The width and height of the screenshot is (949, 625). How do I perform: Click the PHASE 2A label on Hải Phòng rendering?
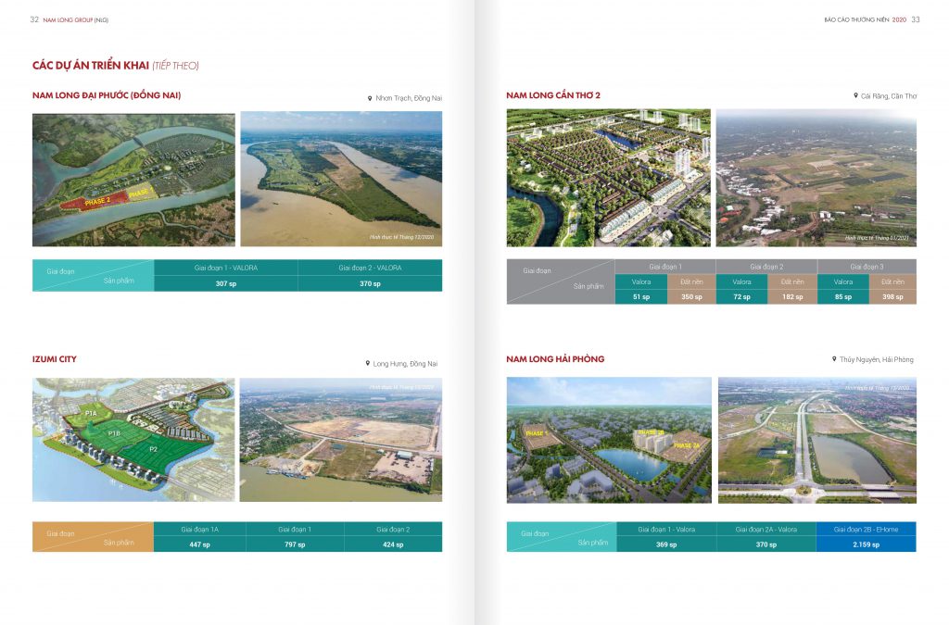pyautogui.click(x=687, y=445)
